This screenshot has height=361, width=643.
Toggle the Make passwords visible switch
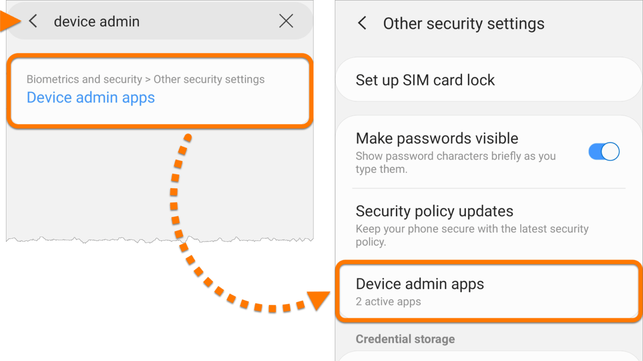604,152
